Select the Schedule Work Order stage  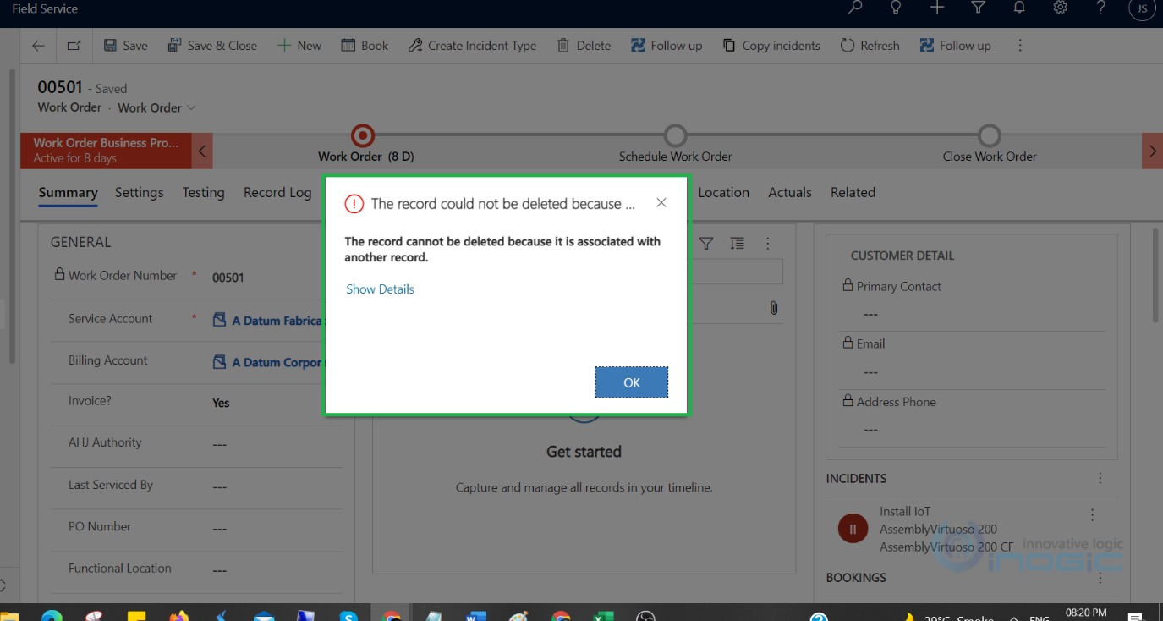[x=675, y=136]
